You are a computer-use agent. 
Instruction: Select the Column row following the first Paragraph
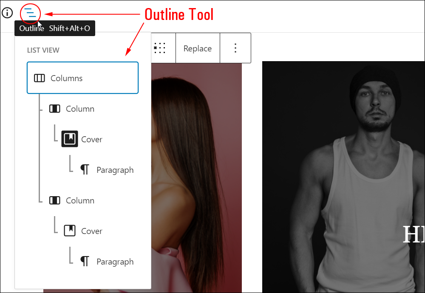[71, 201]
